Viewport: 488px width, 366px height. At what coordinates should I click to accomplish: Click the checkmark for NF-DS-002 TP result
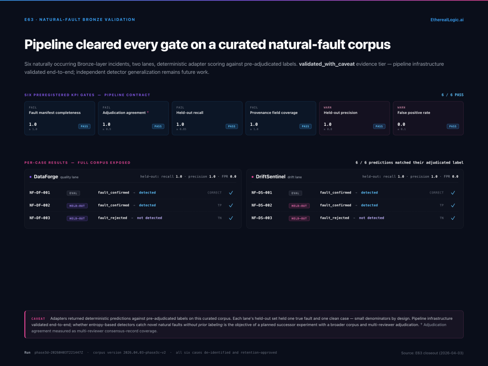453,205
